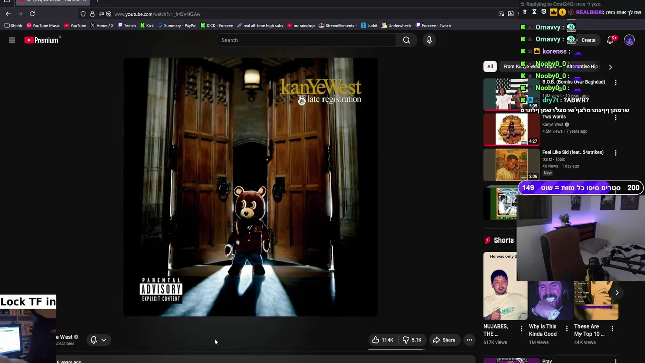Open the site permissions icon in address bar

click(101, 14)
